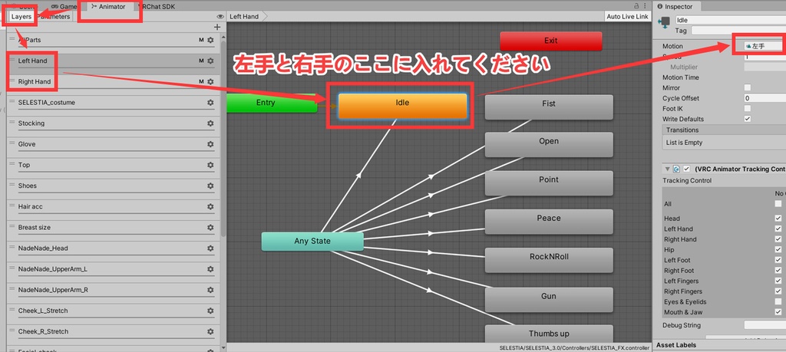
Task: Add a new layer with plus icon
Action: (217, 27)
